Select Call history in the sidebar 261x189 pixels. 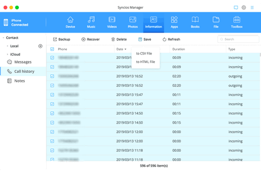(23, 71)
